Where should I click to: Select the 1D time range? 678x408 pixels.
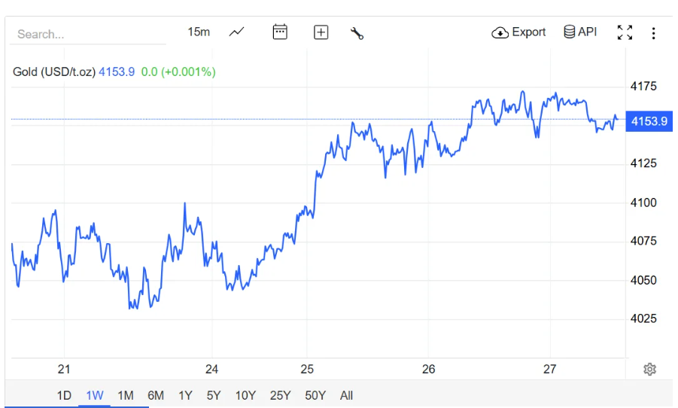click(64, 395)
